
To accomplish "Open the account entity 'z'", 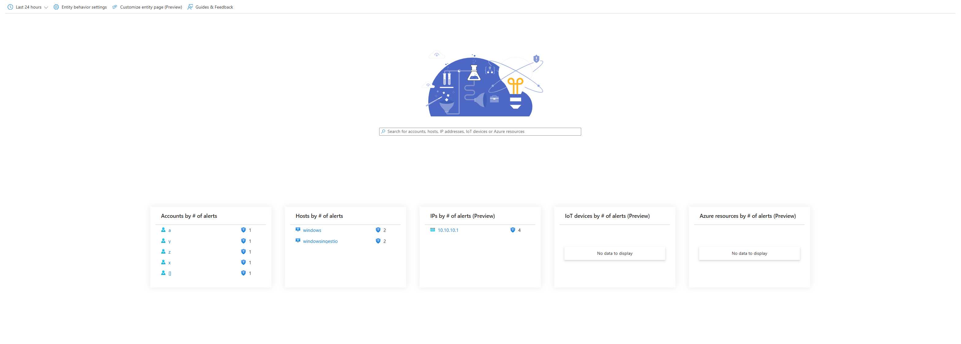I will click(169, 252).
